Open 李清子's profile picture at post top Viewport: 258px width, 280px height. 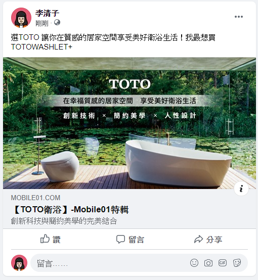tap(21, 18)
